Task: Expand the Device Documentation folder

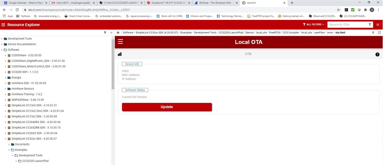Action: tap(2, 44)
